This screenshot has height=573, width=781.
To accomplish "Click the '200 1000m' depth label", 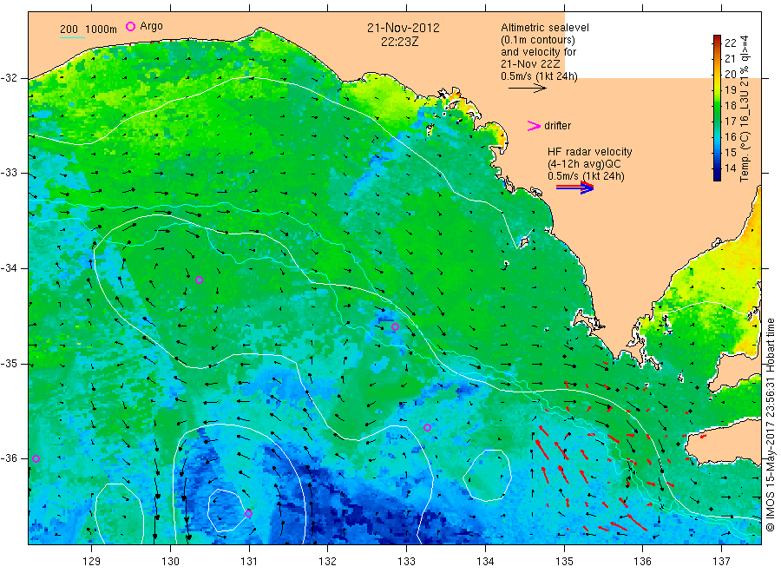I will (89, 30).
